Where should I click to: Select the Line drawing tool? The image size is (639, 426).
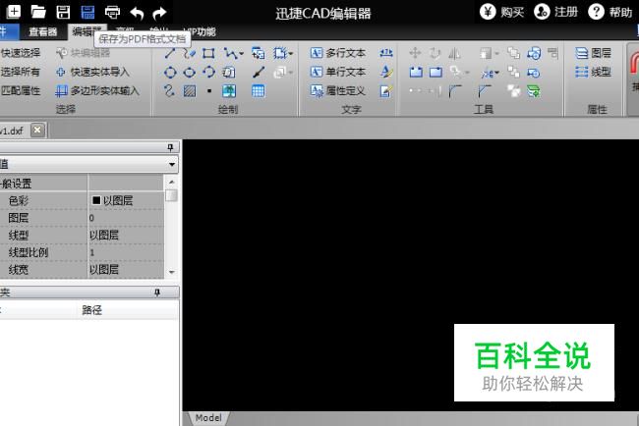[x=170, y=53]
